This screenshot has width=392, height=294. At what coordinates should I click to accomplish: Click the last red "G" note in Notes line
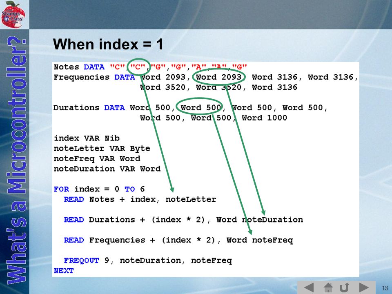(240, 67)
